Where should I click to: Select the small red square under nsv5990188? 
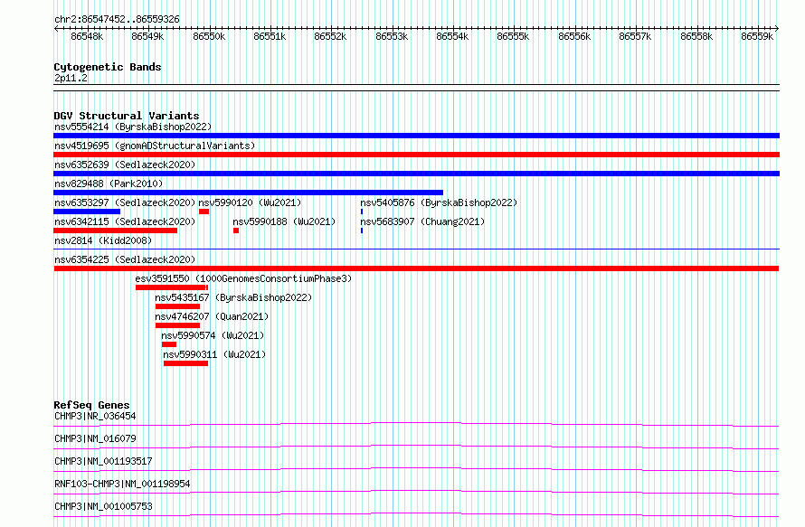point(236,231)
